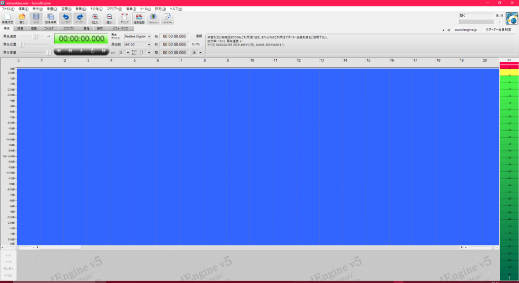Click the 再生音量 volume slider handle
The image size is (519, 283).
[x=49, y=52]
